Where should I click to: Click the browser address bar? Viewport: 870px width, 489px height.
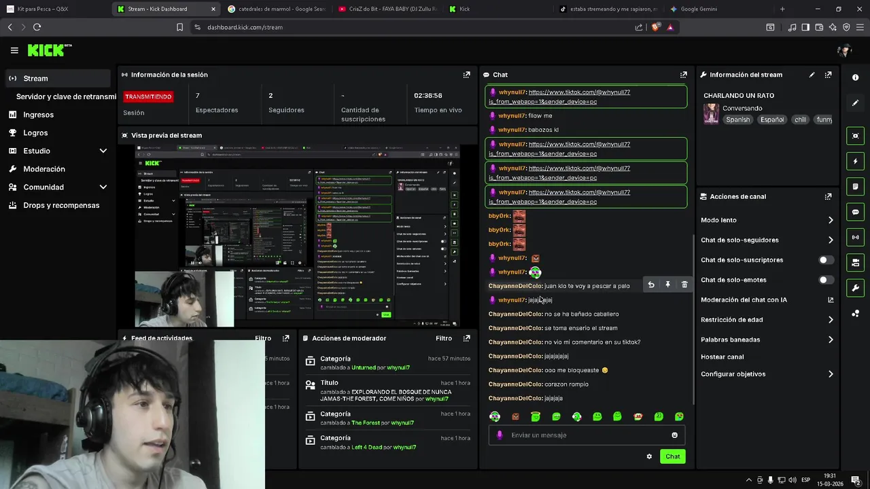pyautogui.click(x=415, y=27)
